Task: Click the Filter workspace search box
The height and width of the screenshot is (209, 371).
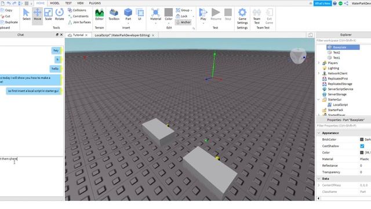Action: click(x=343, y=41)
